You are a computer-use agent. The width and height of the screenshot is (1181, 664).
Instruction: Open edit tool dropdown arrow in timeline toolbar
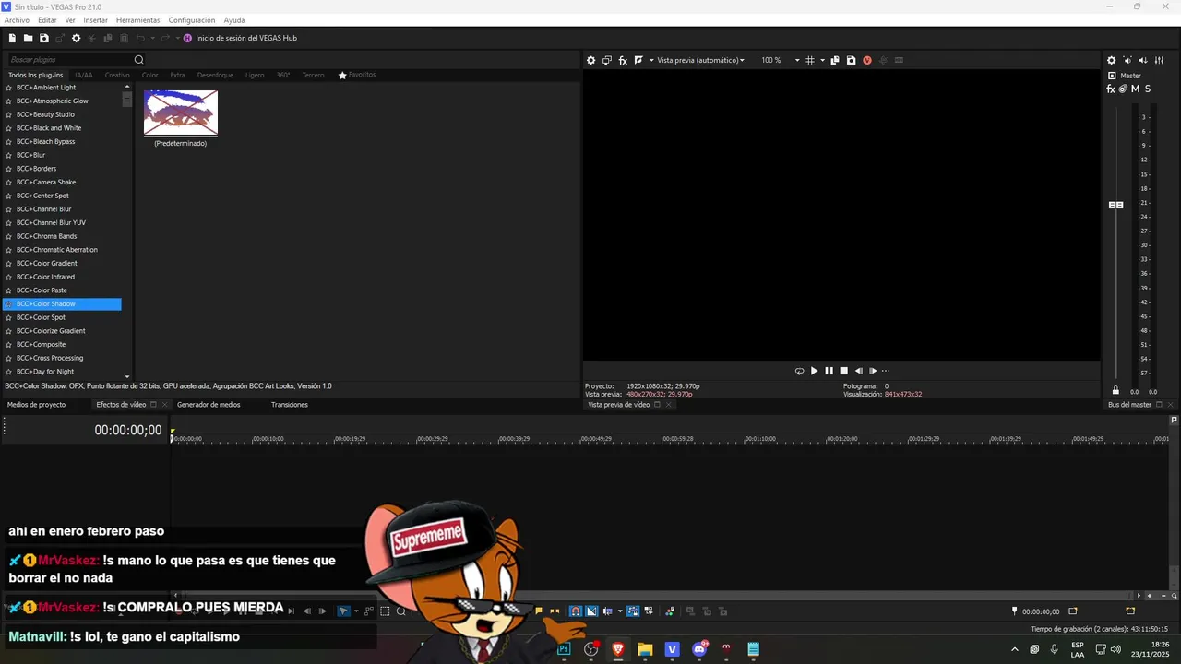click(356, 611)
